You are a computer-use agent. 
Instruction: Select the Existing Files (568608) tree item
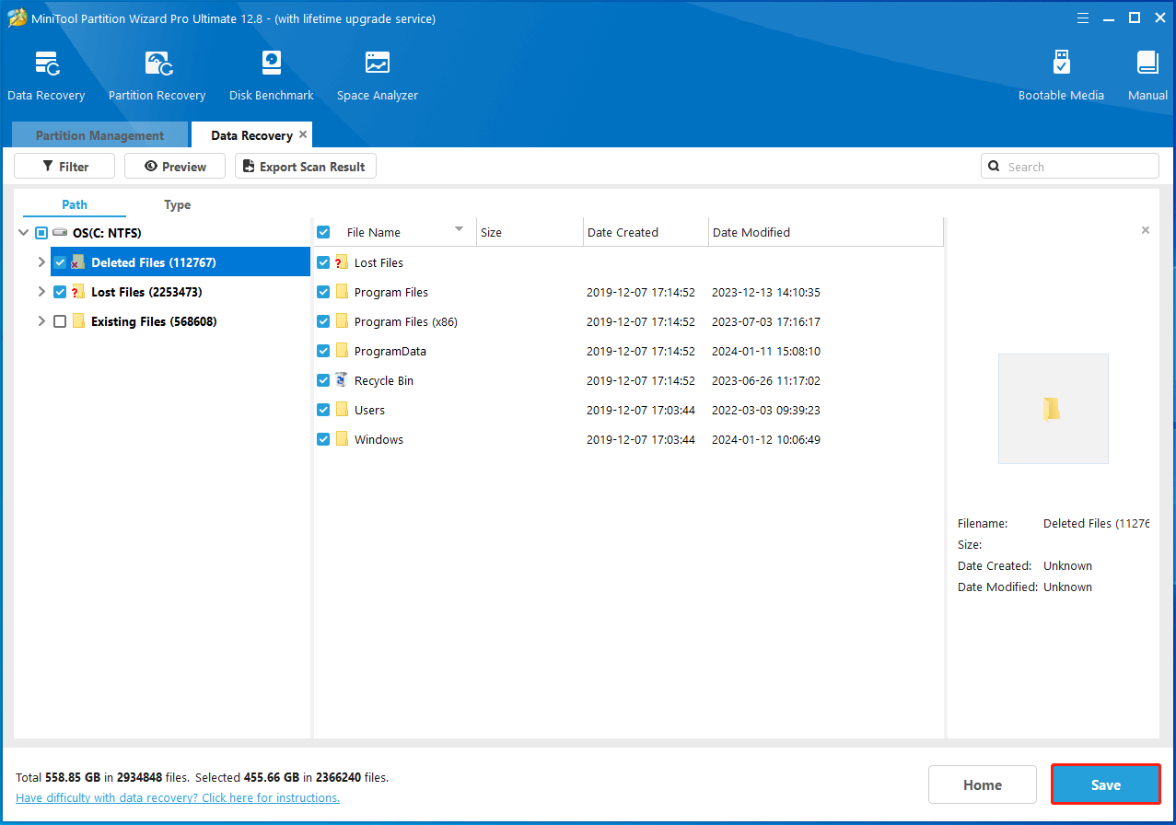click(x=154, y=321)
